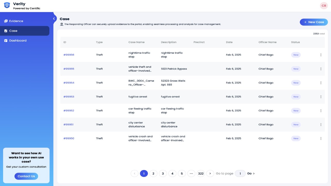331x186 pixels.
Task: Open the CB user avatar
Action: [324, 6]
